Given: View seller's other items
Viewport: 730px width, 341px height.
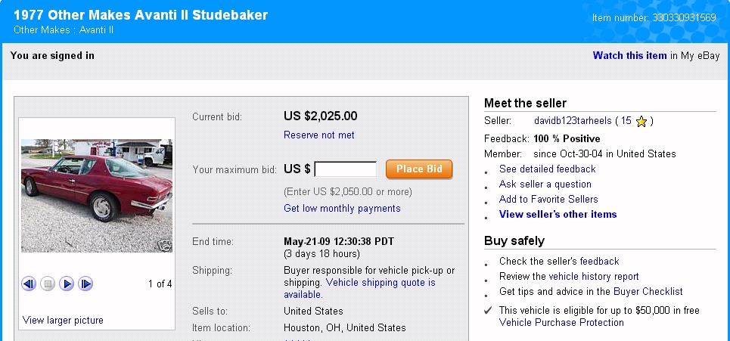Looking at the screenshot, I should click(558, 215).
